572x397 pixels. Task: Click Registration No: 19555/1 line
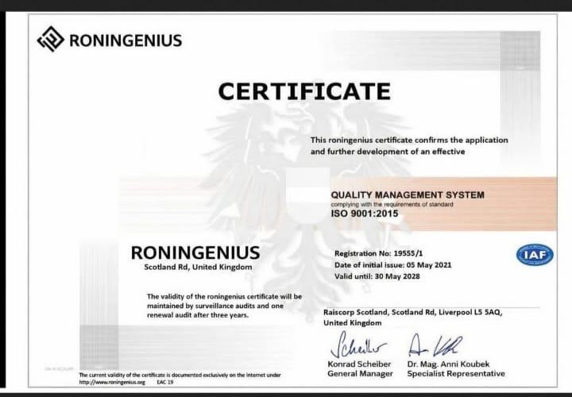click(x=379, y=253)
